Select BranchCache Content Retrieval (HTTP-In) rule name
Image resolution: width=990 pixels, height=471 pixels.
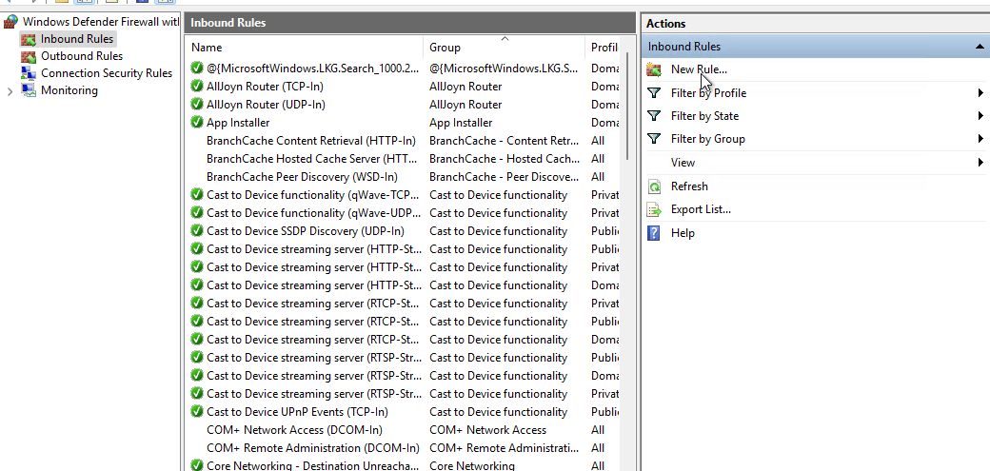tap(311, 141)
